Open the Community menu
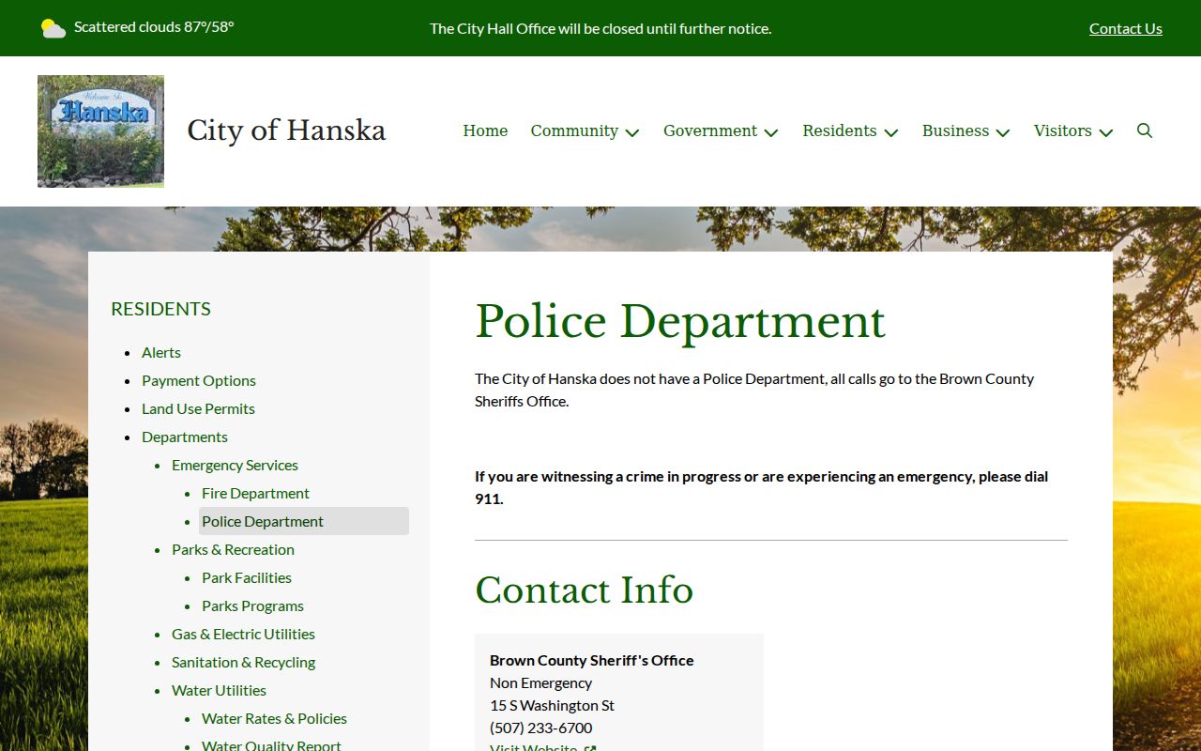The image size is (1201, 751). tap(574, 130)
